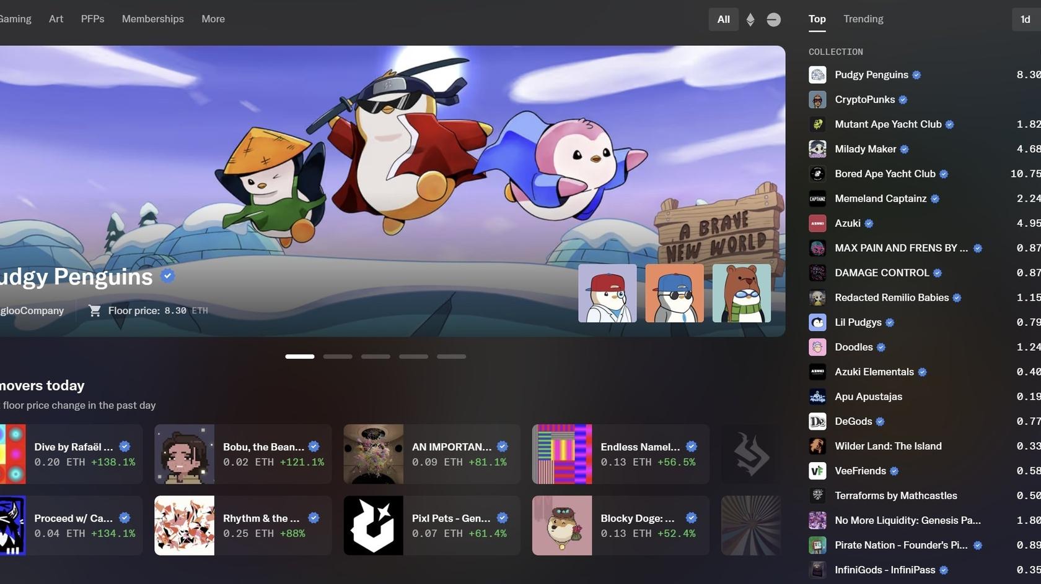Click the Apu Apustajas avatar icon
1041x584 pixels.
point(817,397)
